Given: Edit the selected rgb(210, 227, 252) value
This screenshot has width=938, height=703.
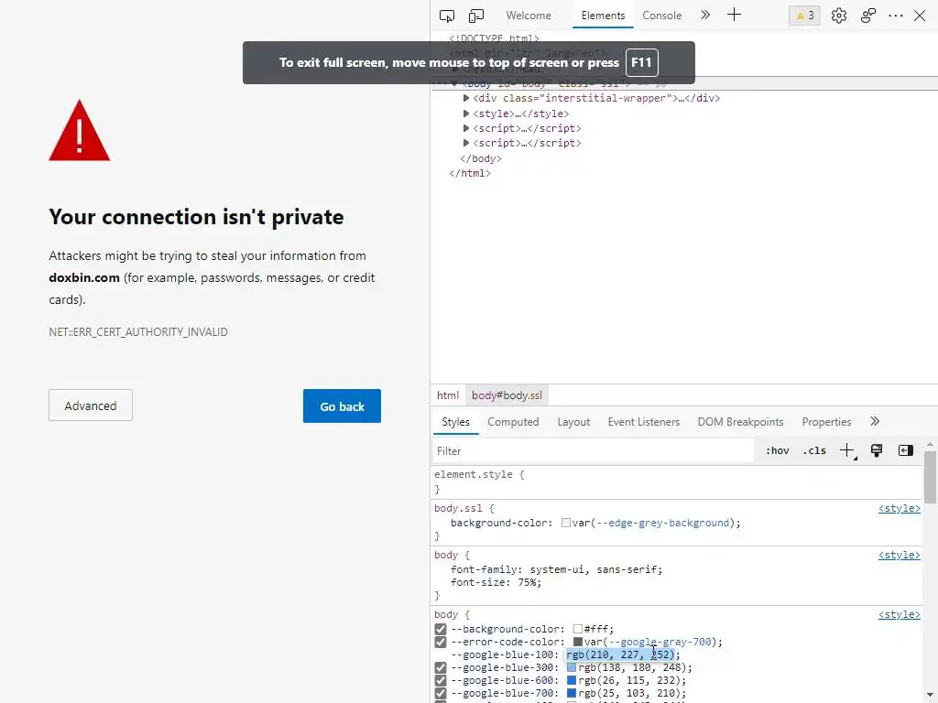Looking at the screenshot, I should (x=620, y=654).
